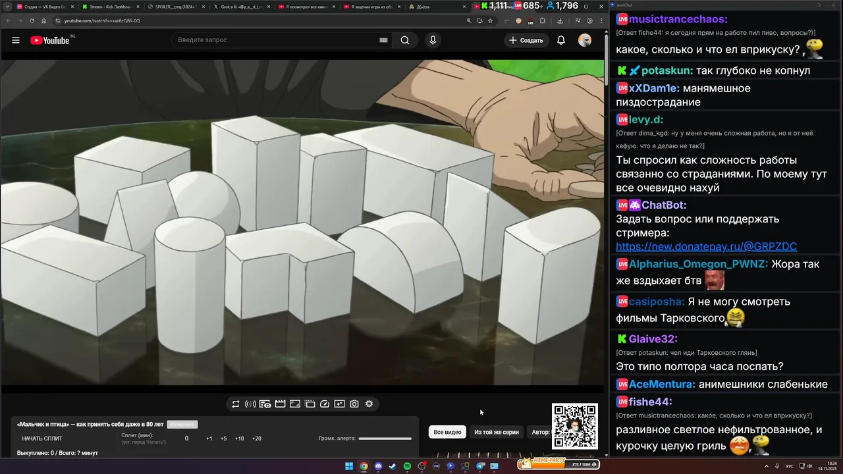Click the Chrome home button
Screen dimensions: 843x474
[43, 20]
